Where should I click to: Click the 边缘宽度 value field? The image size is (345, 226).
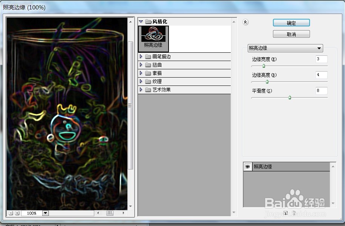pyautogui.click(x=322, y=59)
